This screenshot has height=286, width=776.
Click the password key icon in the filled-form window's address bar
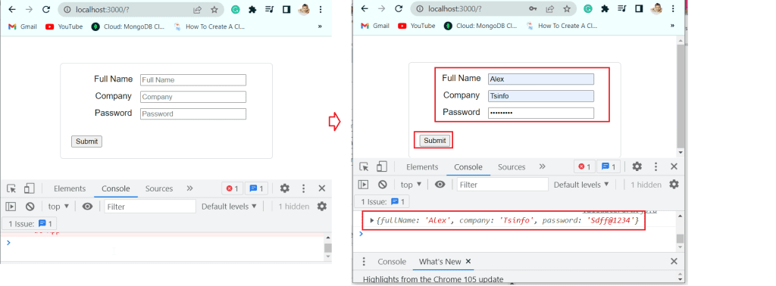tap(533, 9)
